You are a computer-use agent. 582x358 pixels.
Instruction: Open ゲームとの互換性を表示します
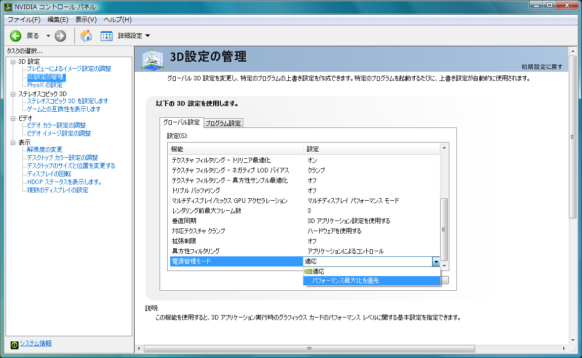click(x=64, y=109)
